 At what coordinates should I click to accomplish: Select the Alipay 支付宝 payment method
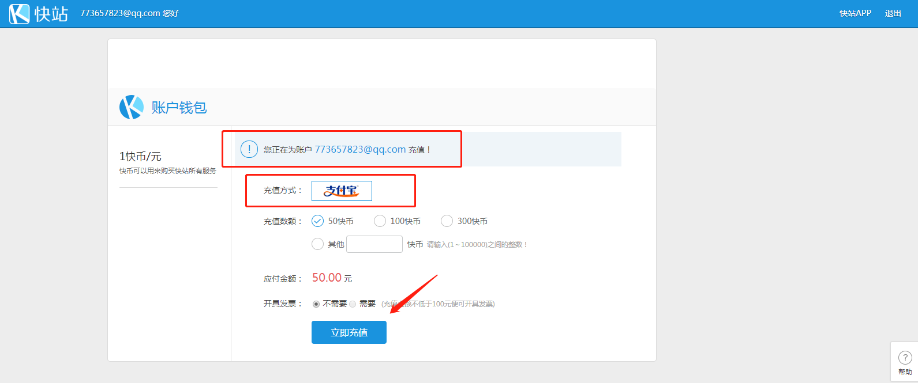point(342,191)
